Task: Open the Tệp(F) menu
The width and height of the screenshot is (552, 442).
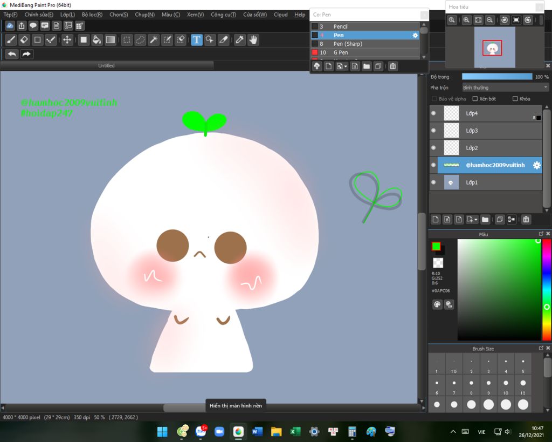Action: point(10,15)
